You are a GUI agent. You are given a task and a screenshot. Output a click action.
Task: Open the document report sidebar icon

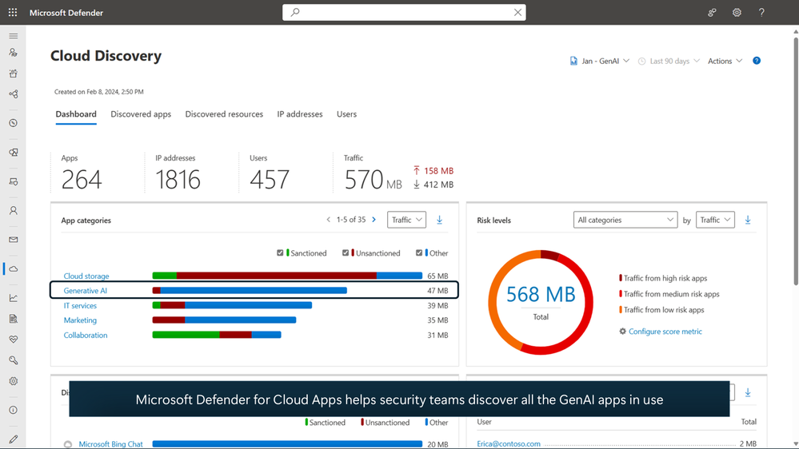pyautogui.click(x=14, y=319)
